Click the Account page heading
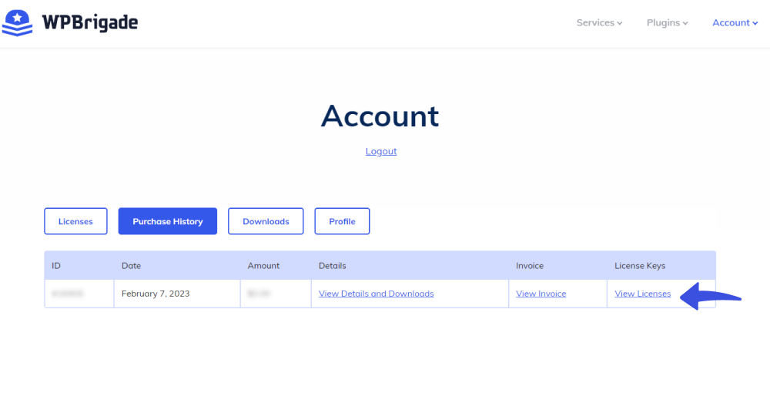Screen dimensions: 770x393 [380, 116]
